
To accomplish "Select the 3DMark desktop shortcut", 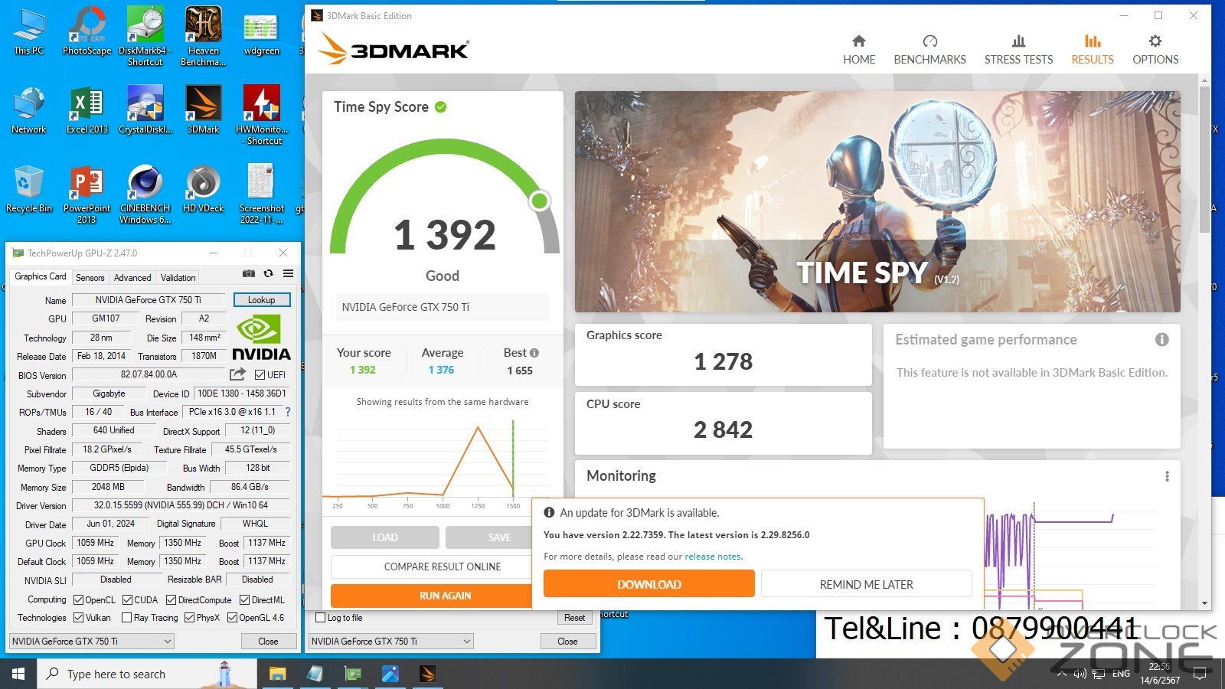I will (x=203, y=109).
